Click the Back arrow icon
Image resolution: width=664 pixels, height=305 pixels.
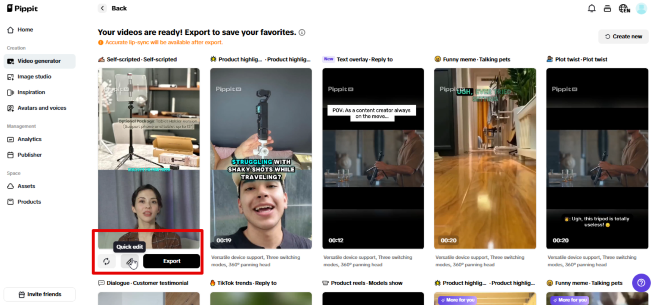[x=102, y=8]
